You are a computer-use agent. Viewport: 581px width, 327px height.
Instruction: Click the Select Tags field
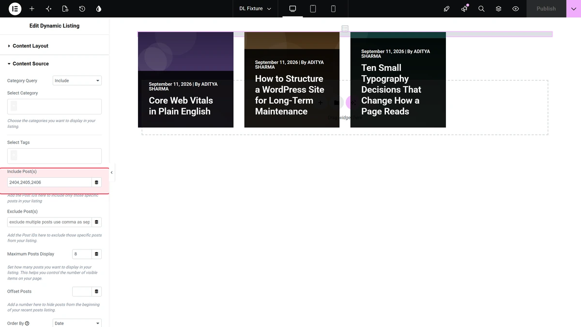pos(54,156)
